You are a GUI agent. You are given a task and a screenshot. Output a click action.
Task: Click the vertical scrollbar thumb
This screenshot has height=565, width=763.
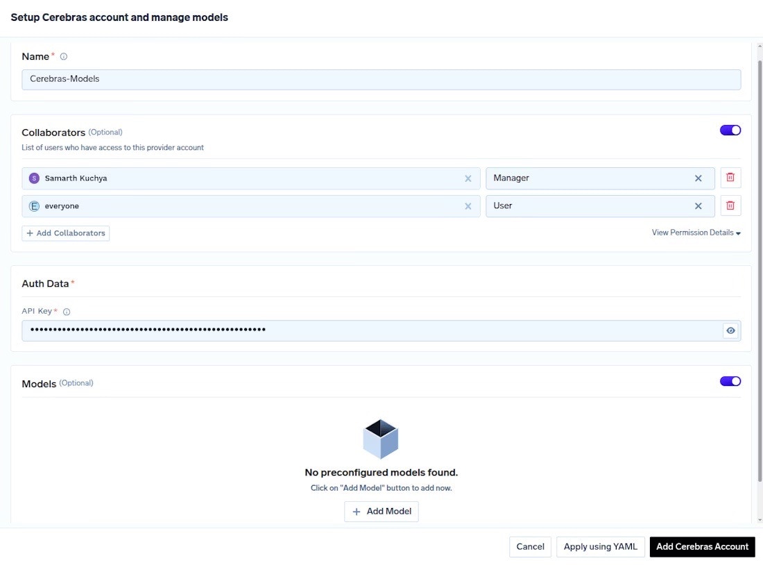[x=760, y=270]
